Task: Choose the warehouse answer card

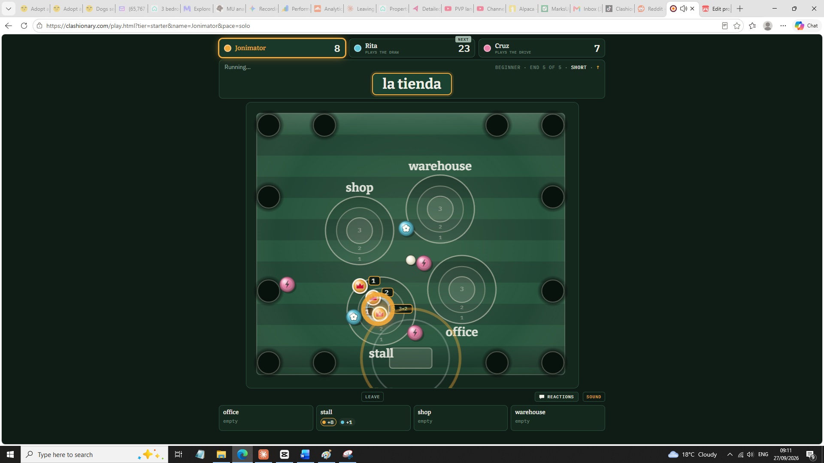Action: pos(557,418)
